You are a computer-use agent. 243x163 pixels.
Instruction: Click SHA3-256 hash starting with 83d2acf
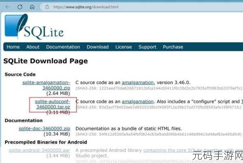(159, 107)
